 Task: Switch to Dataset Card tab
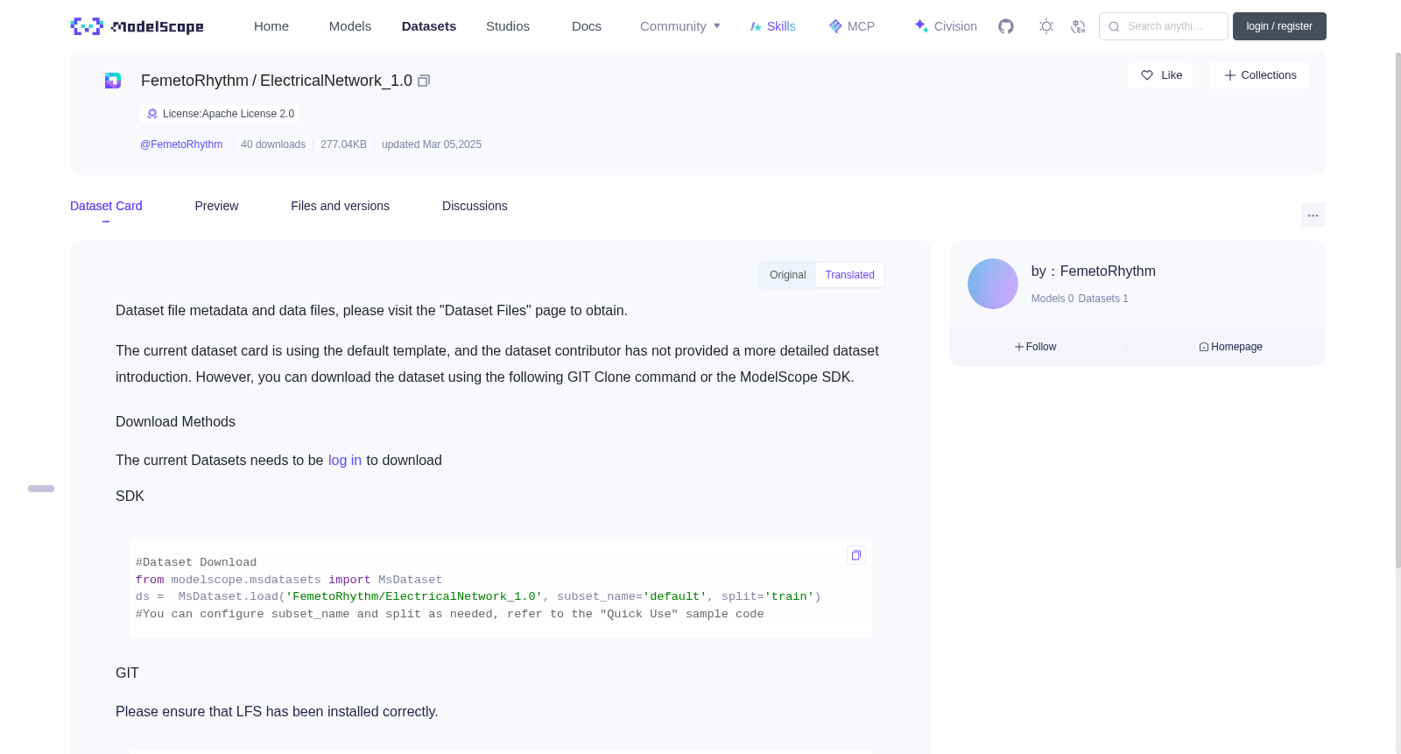[106, 206]
